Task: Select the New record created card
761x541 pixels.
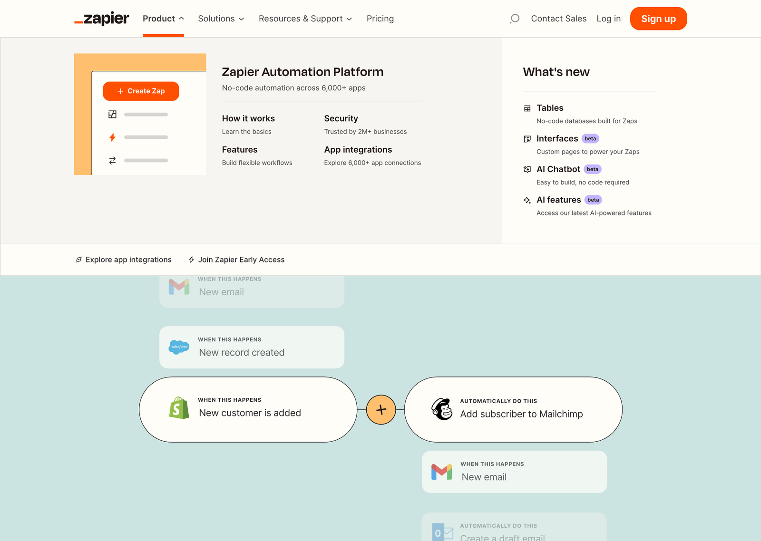Action: point(252,347)
